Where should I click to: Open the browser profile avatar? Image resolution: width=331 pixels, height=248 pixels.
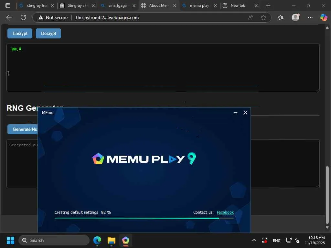(295, 17)
